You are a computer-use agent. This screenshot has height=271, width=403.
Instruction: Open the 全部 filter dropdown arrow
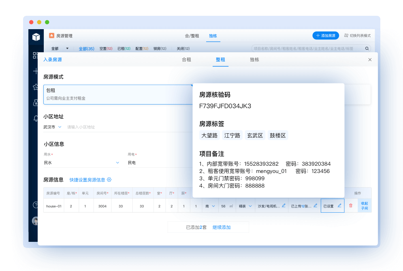pyautogui.click(x=67, y=48)
